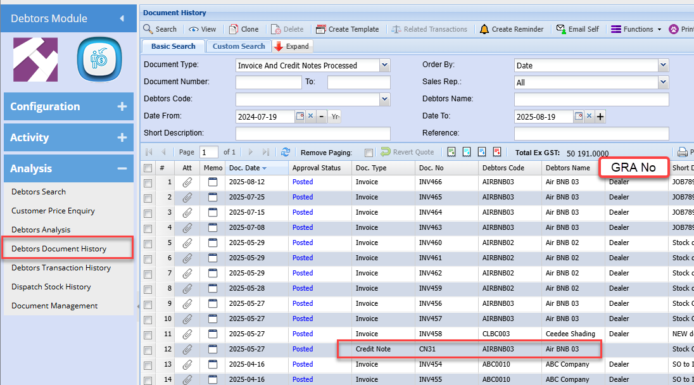The height and width of the screenshot is (385, 694).
Task: Open the Document Type dropdown
Action: pyautogui.click(x=384, y=65)
